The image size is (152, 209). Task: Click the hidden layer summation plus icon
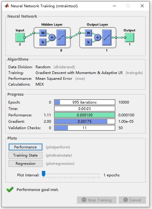pyautogui.click(x=52, y=37)
